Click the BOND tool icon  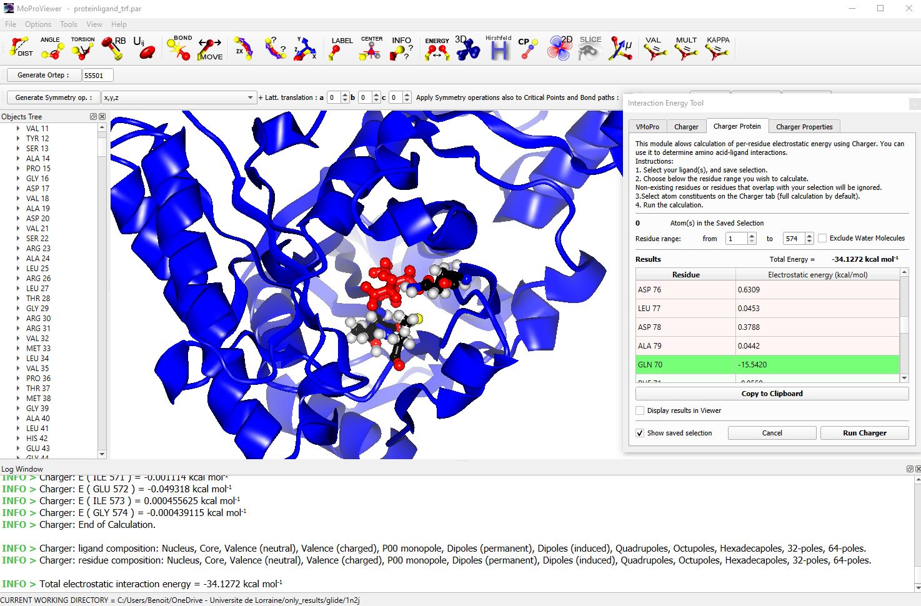pyautogui.click(x=179, y=47)
